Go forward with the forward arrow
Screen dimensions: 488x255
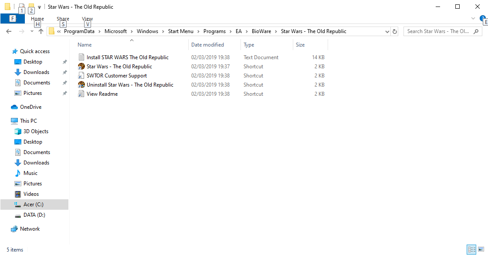click(21, 31)
